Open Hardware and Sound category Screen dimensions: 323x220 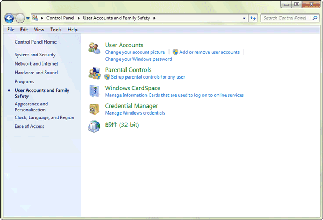click(36, 73)
